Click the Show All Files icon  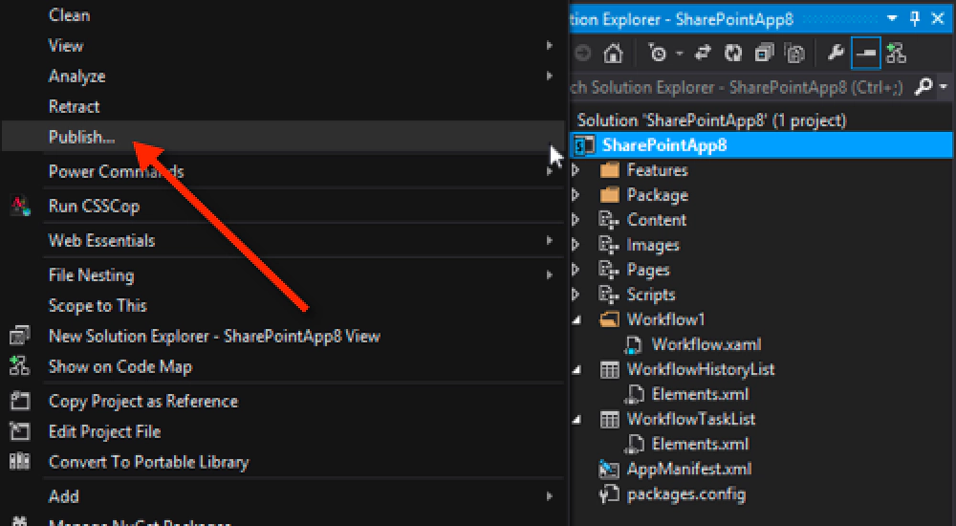click(795, 54)
